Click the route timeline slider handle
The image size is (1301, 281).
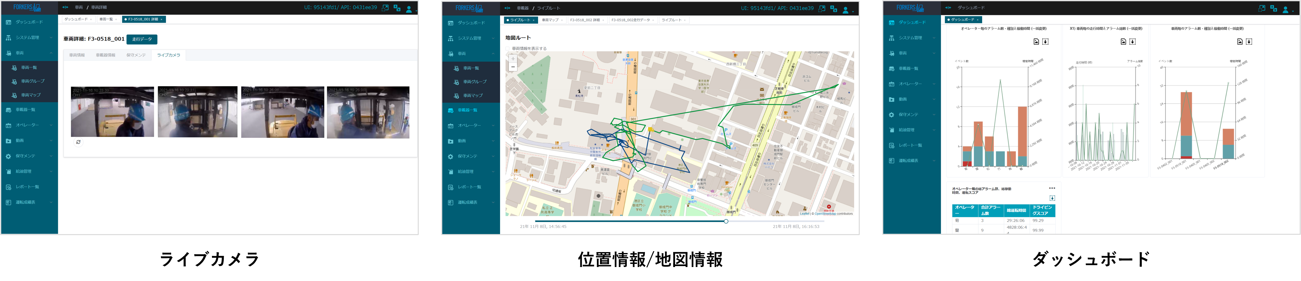726,221
